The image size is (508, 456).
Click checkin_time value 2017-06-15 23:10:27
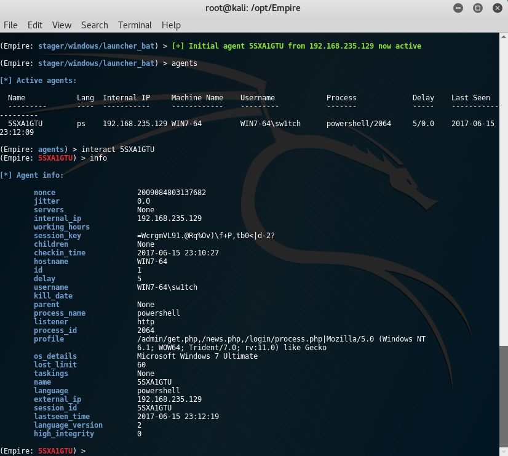click(x=178, y=253)
